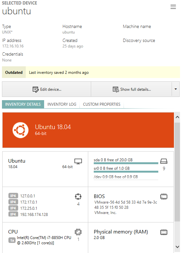Click the scrollbar down arrow
This screenshot has width=181, height=253.
tap(177, 247)
